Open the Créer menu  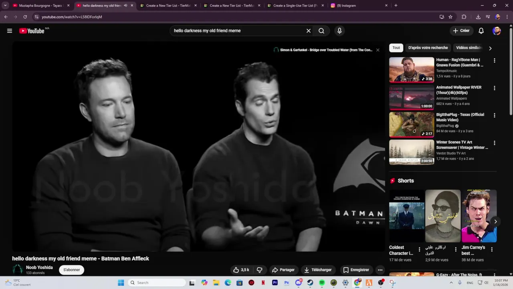[x=461, y=31]
